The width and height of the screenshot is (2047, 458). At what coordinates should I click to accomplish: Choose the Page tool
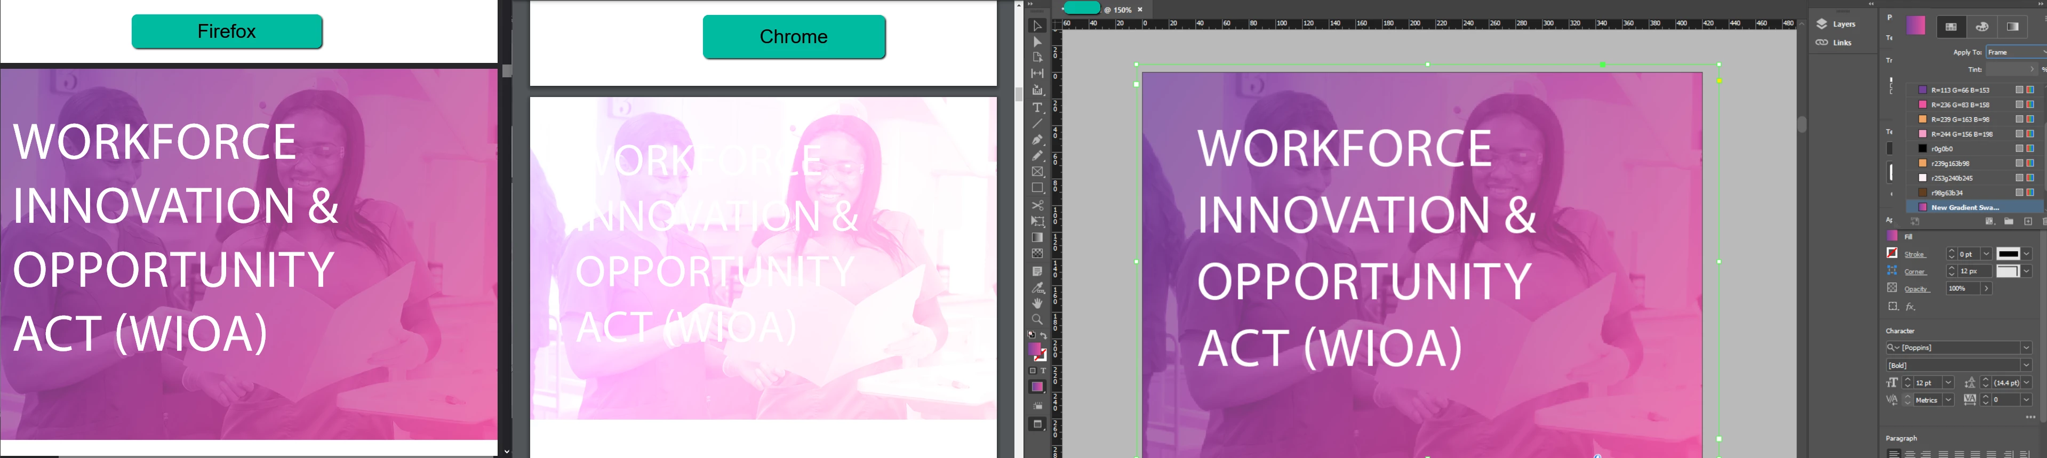tap(1037, 58)
